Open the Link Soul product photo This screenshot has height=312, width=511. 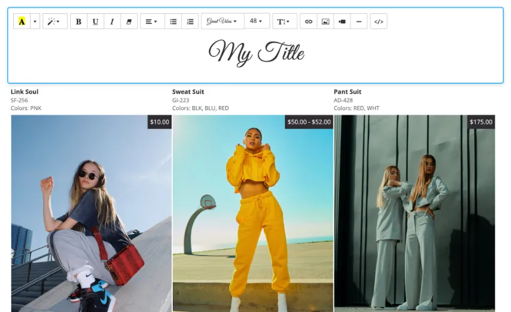tap(91, 213)
